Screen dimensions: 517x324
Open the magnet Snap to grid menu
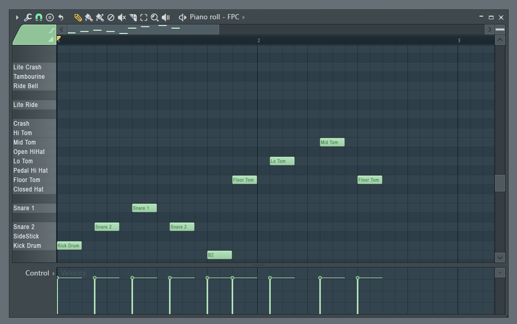tap(39, 17)
